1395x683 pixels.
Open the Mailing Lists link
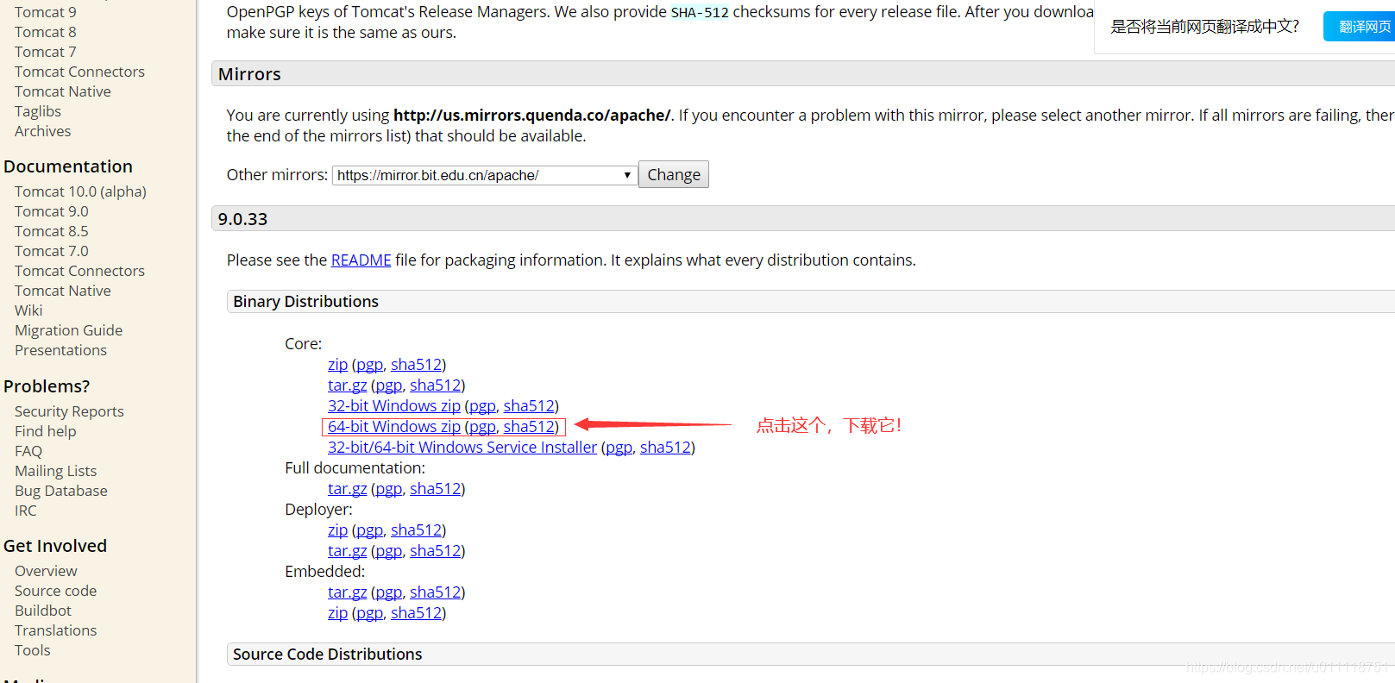pyautogui.click(x=55, y=471)
